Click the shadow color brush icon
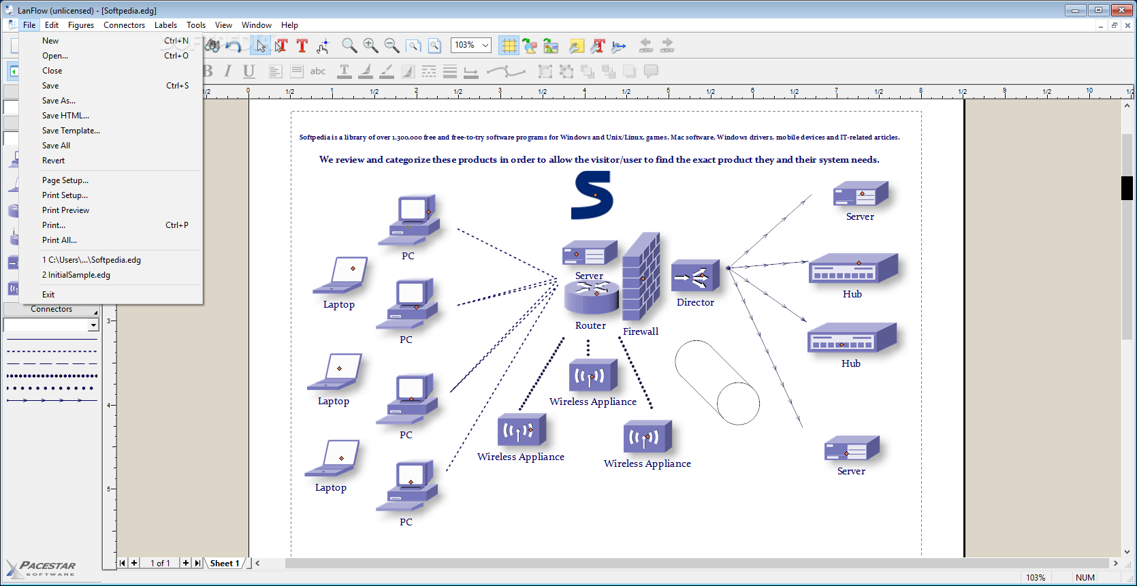1137x586 pixels. (x=408, y=71)
